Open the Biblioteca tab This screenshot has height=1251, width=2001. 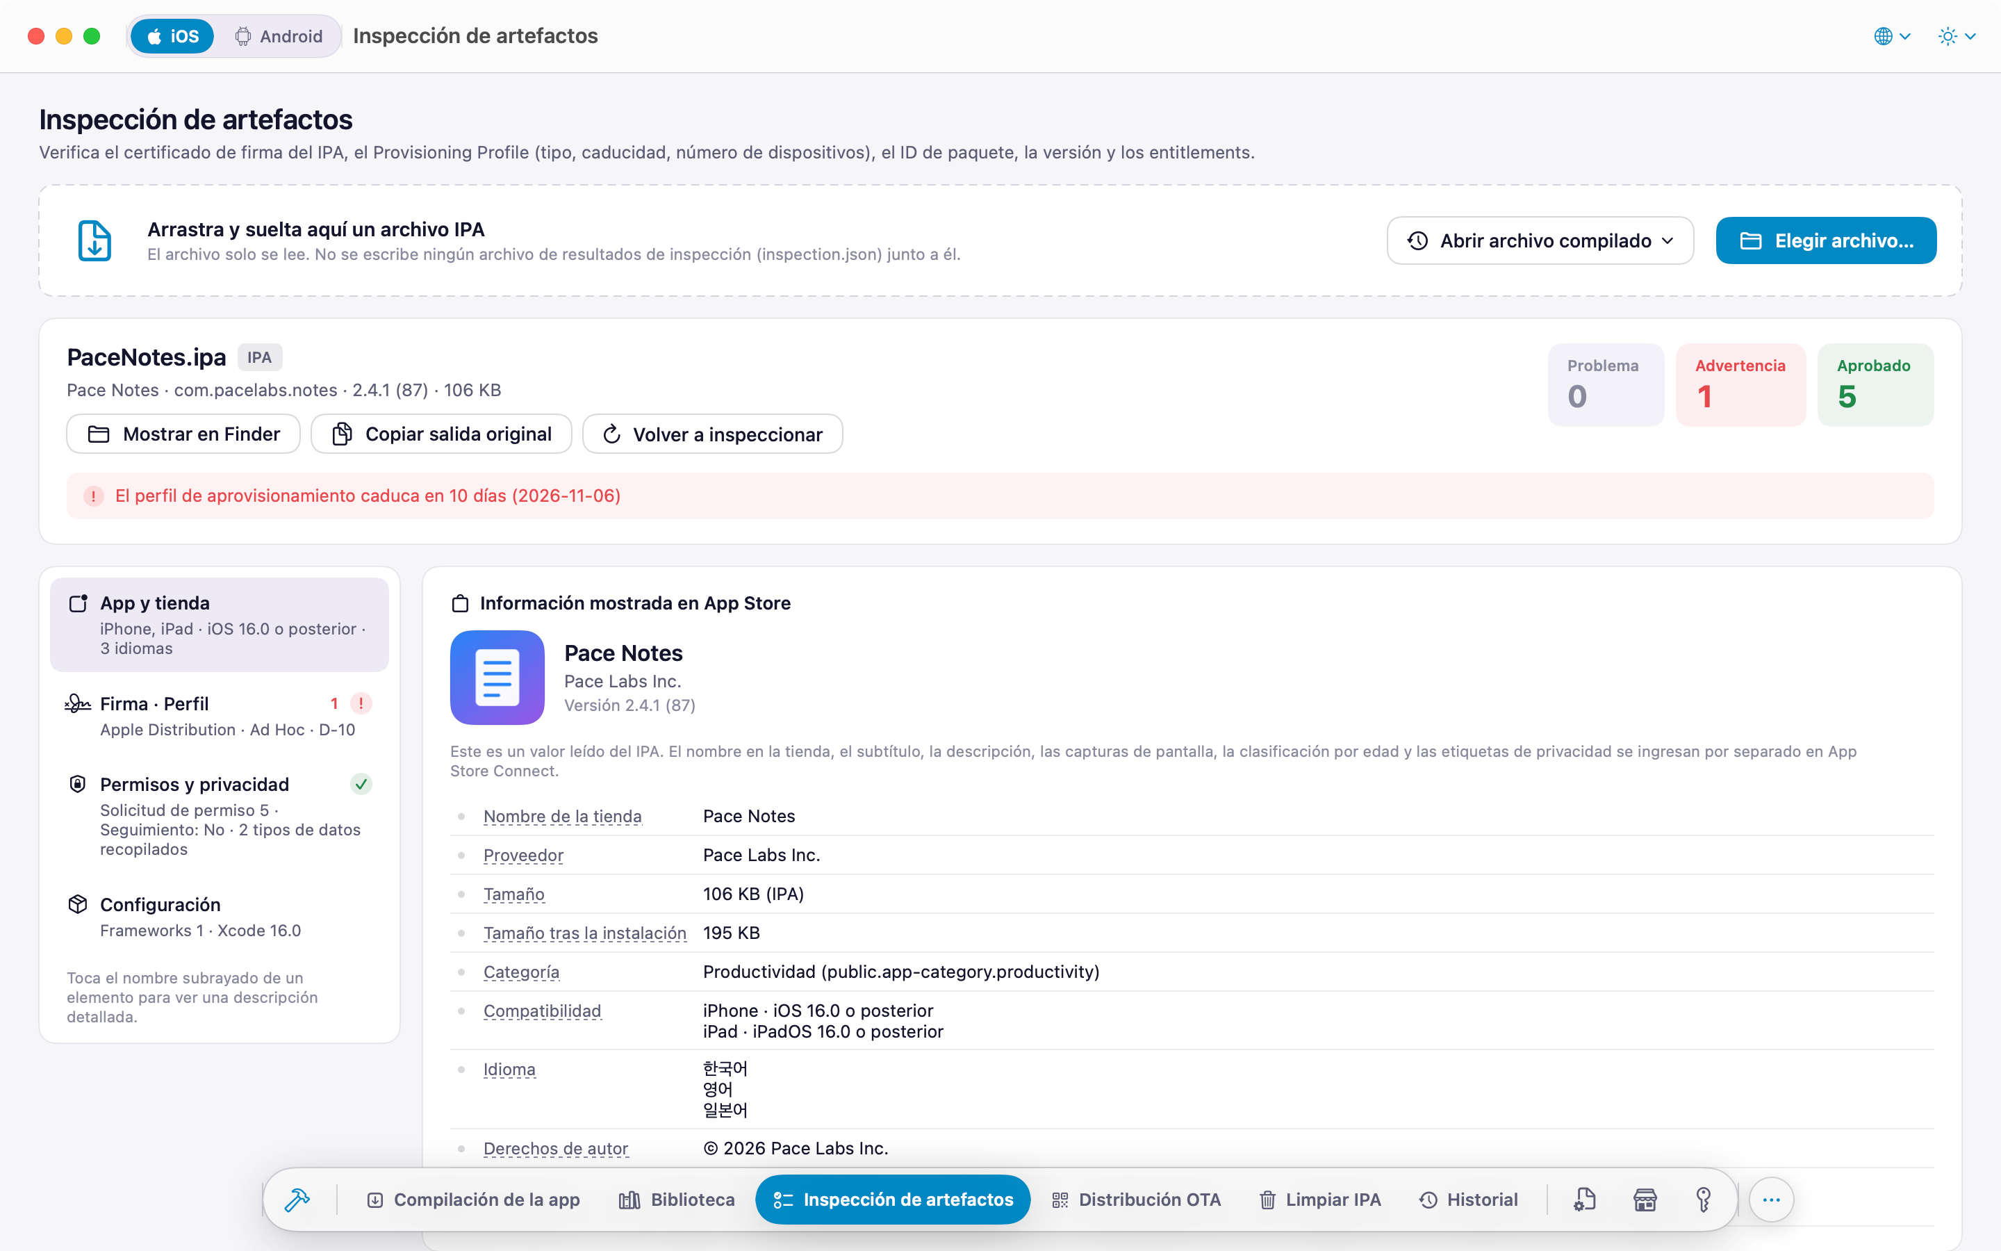(x=676, y=1199)
